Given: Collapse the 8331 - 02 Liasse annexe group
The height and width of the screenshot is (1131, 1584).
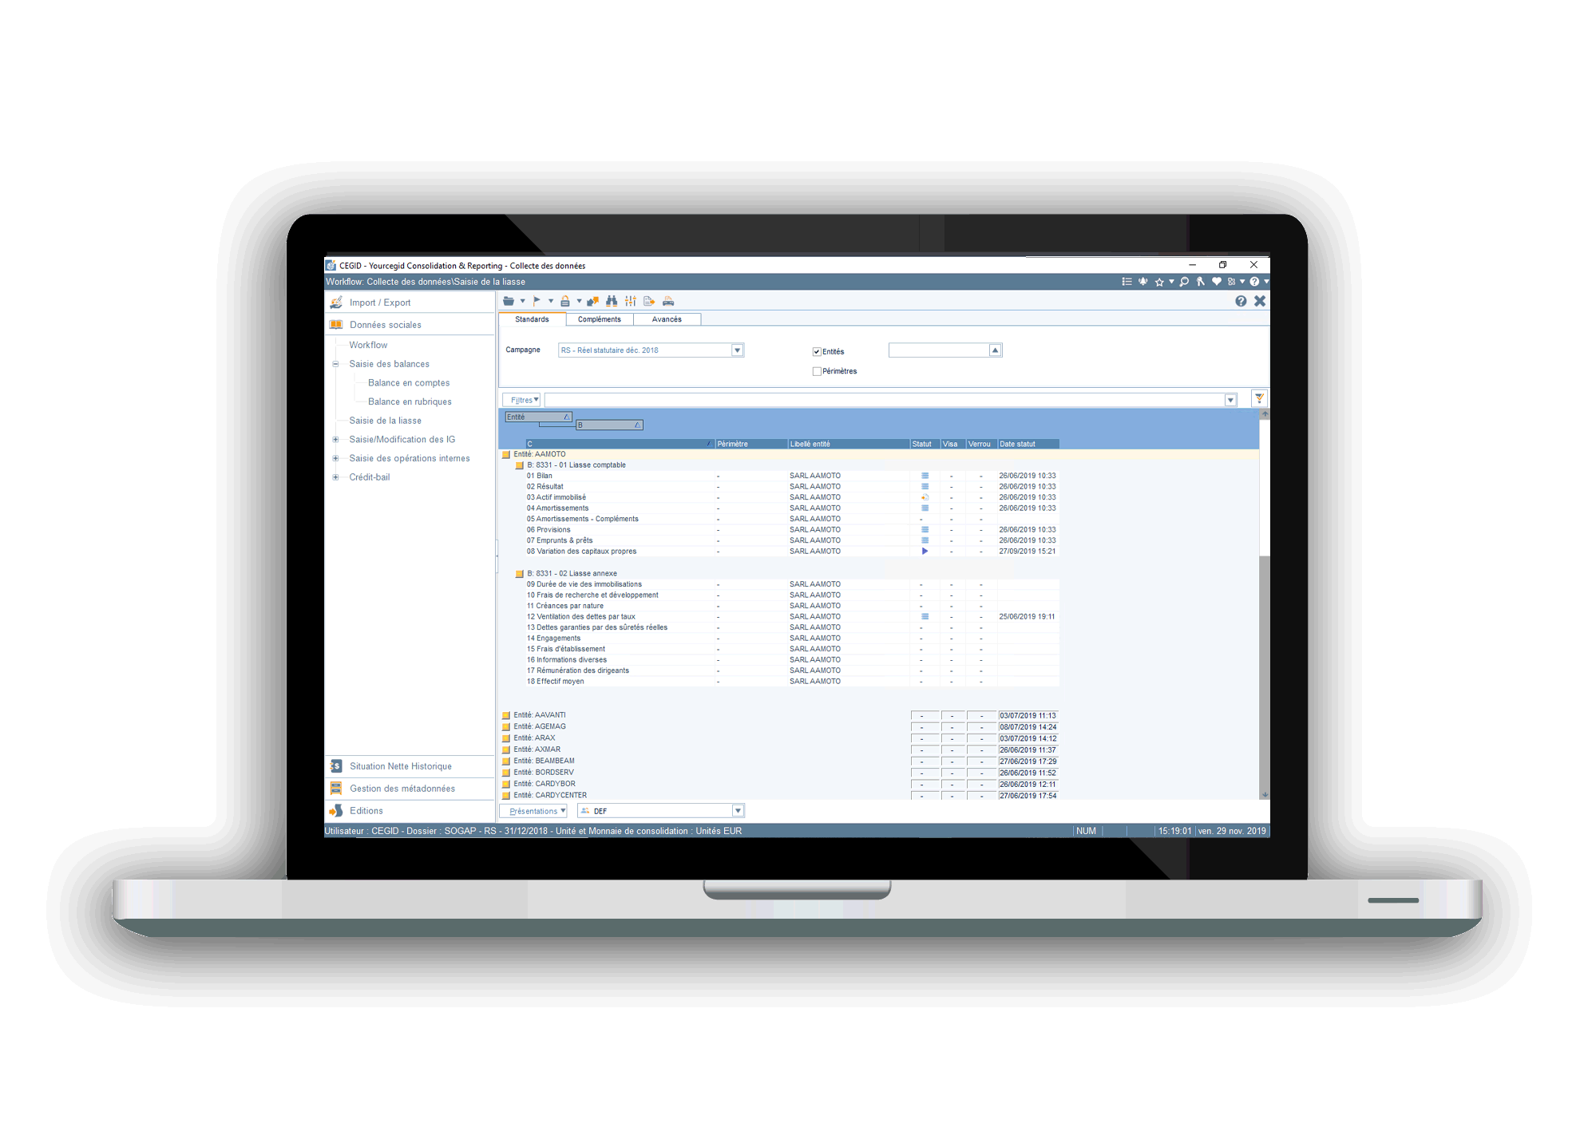Looking at the screenshot, I should 520,574.
